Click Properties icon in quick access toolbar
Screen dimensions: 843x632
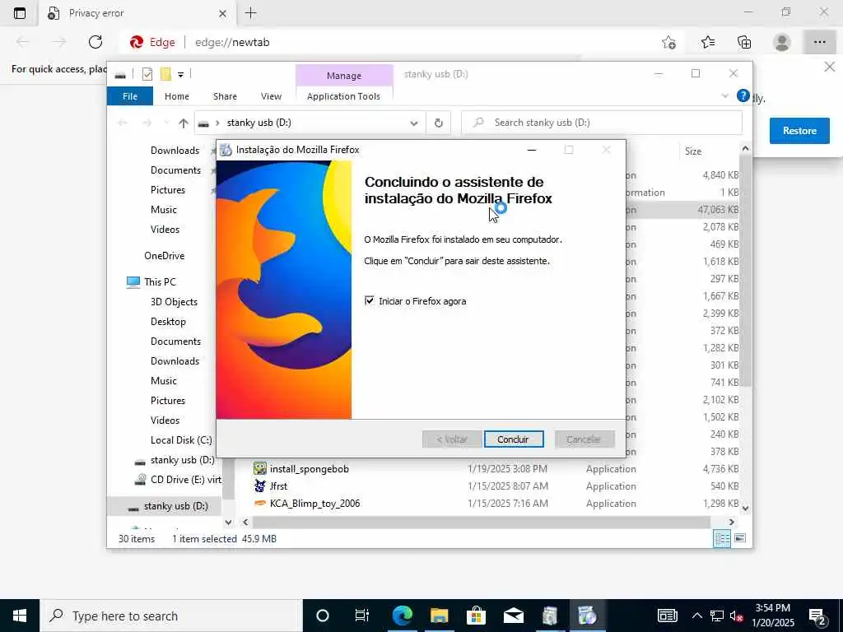(147, 74)
